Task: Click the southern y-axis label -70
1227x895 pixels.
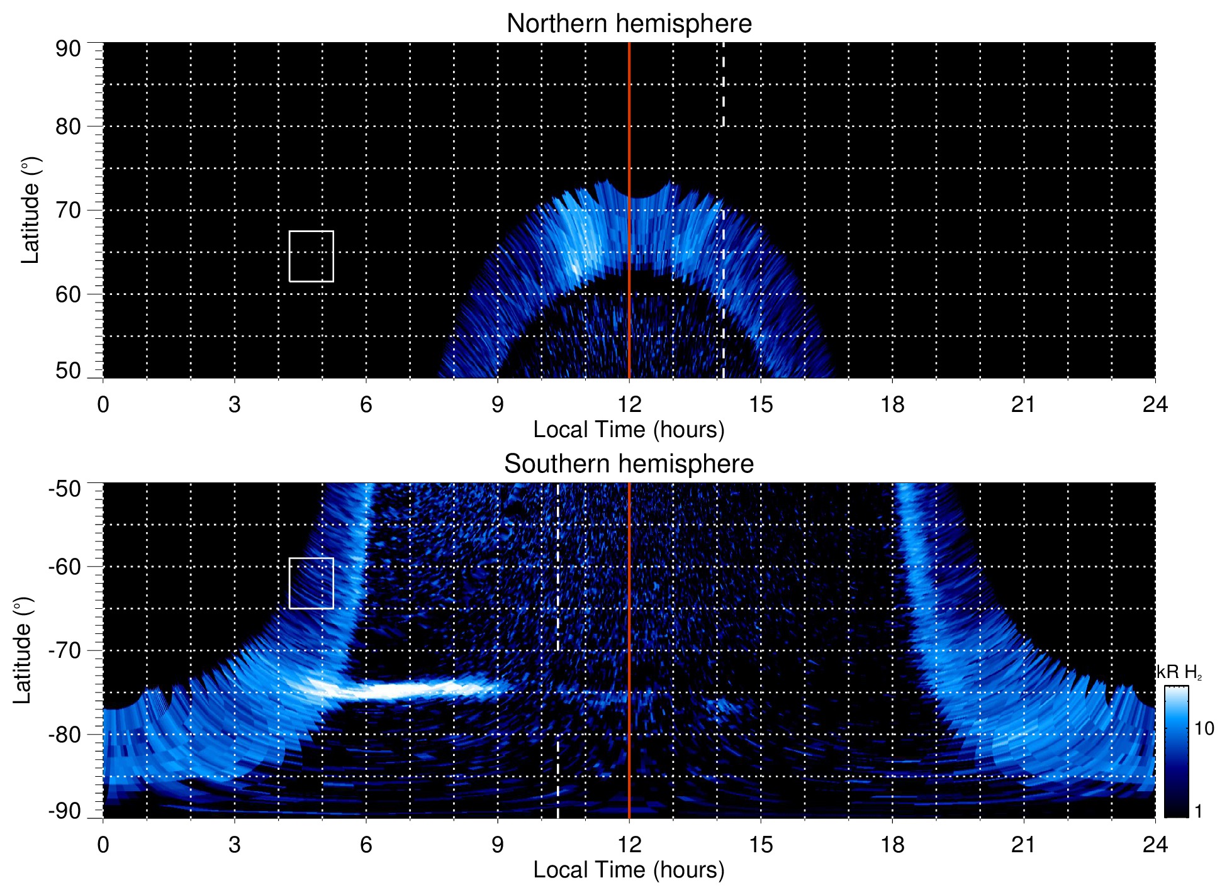Action: (x=65, y=650)
